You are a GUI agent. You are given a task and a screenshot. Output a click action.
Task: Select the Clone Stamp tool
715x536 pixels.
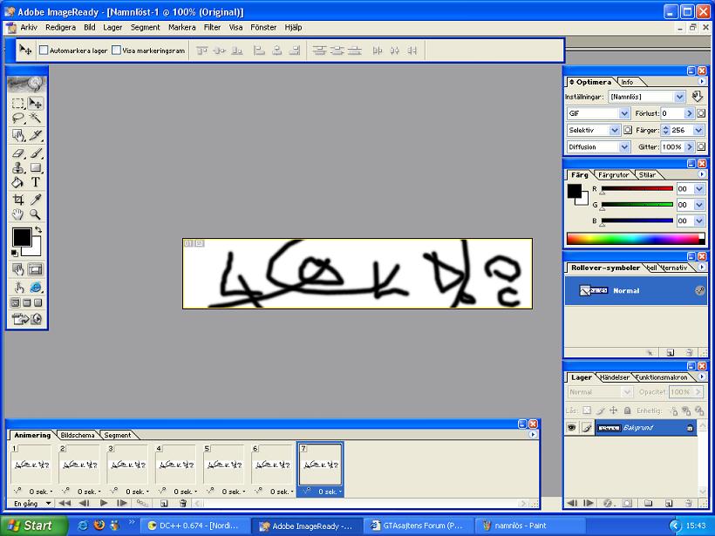tap(18, 167)
